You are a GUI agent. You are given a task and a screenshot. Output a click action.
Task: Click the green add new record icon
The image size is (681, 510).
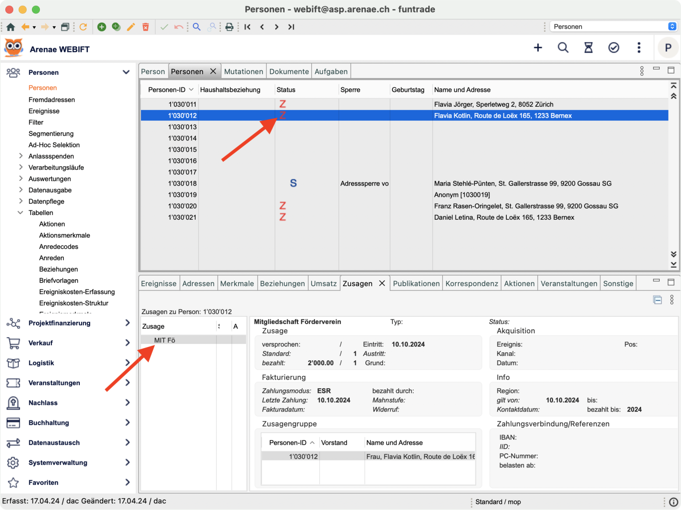click(102, 27)
